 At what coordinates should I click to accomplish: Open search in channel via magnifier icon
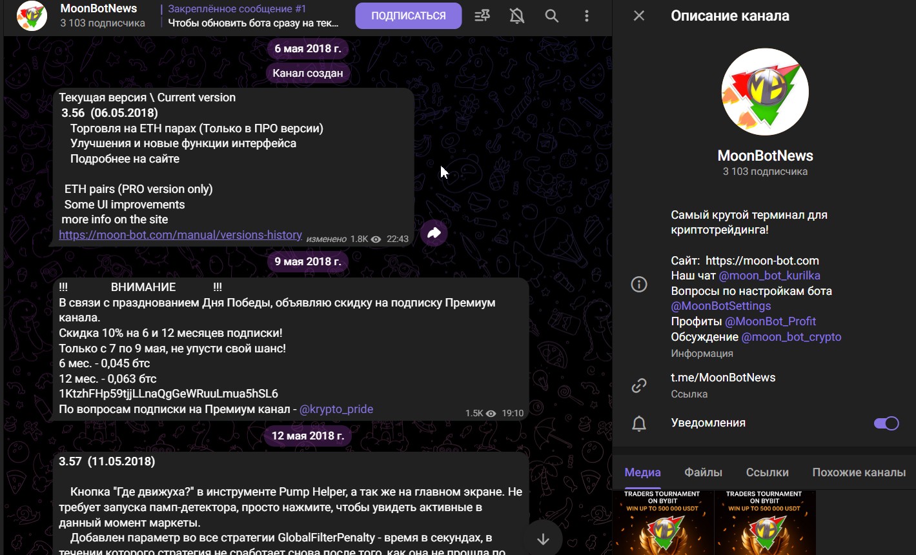pos(552,16)
